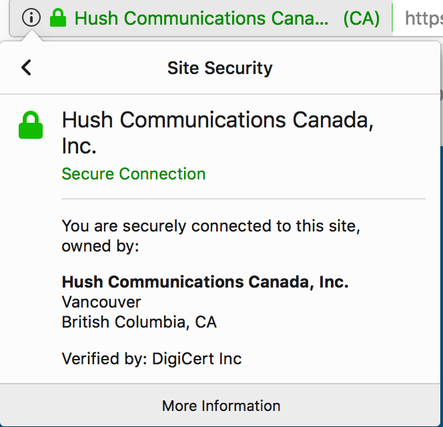Click divider line below Secure Connection
443x427 pixels.
[243, 199]
